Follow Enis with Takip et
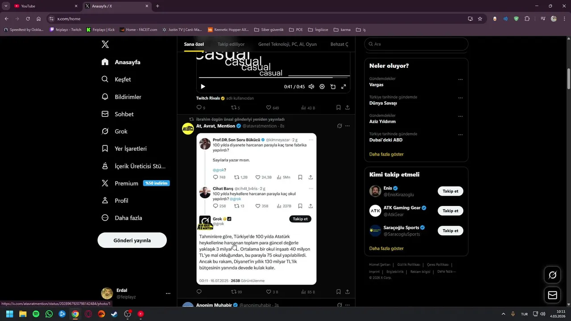The height and width of the screenshot is (321, 571). [451, 191]
